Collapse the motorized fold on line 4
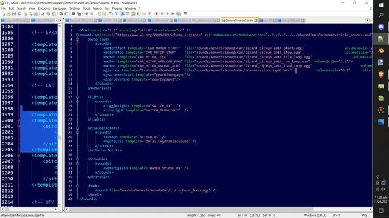The image size is (389, 218). (77, 39)
